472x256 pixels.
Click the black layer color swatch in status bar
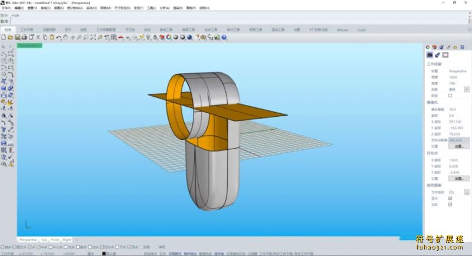coord(104,254)
